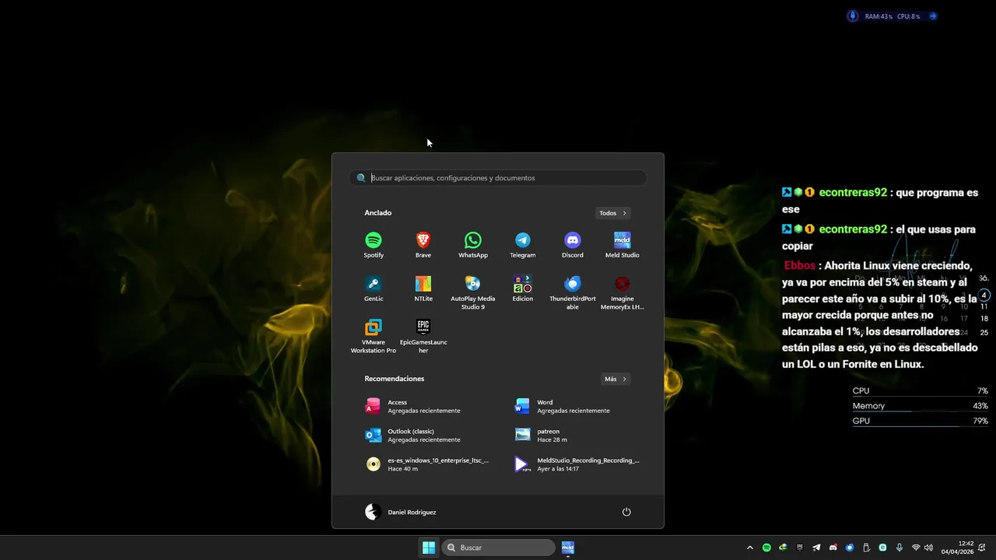Focus the Start menu search field
This screenshot has height=560, width=996.
[x=498, y=178]
